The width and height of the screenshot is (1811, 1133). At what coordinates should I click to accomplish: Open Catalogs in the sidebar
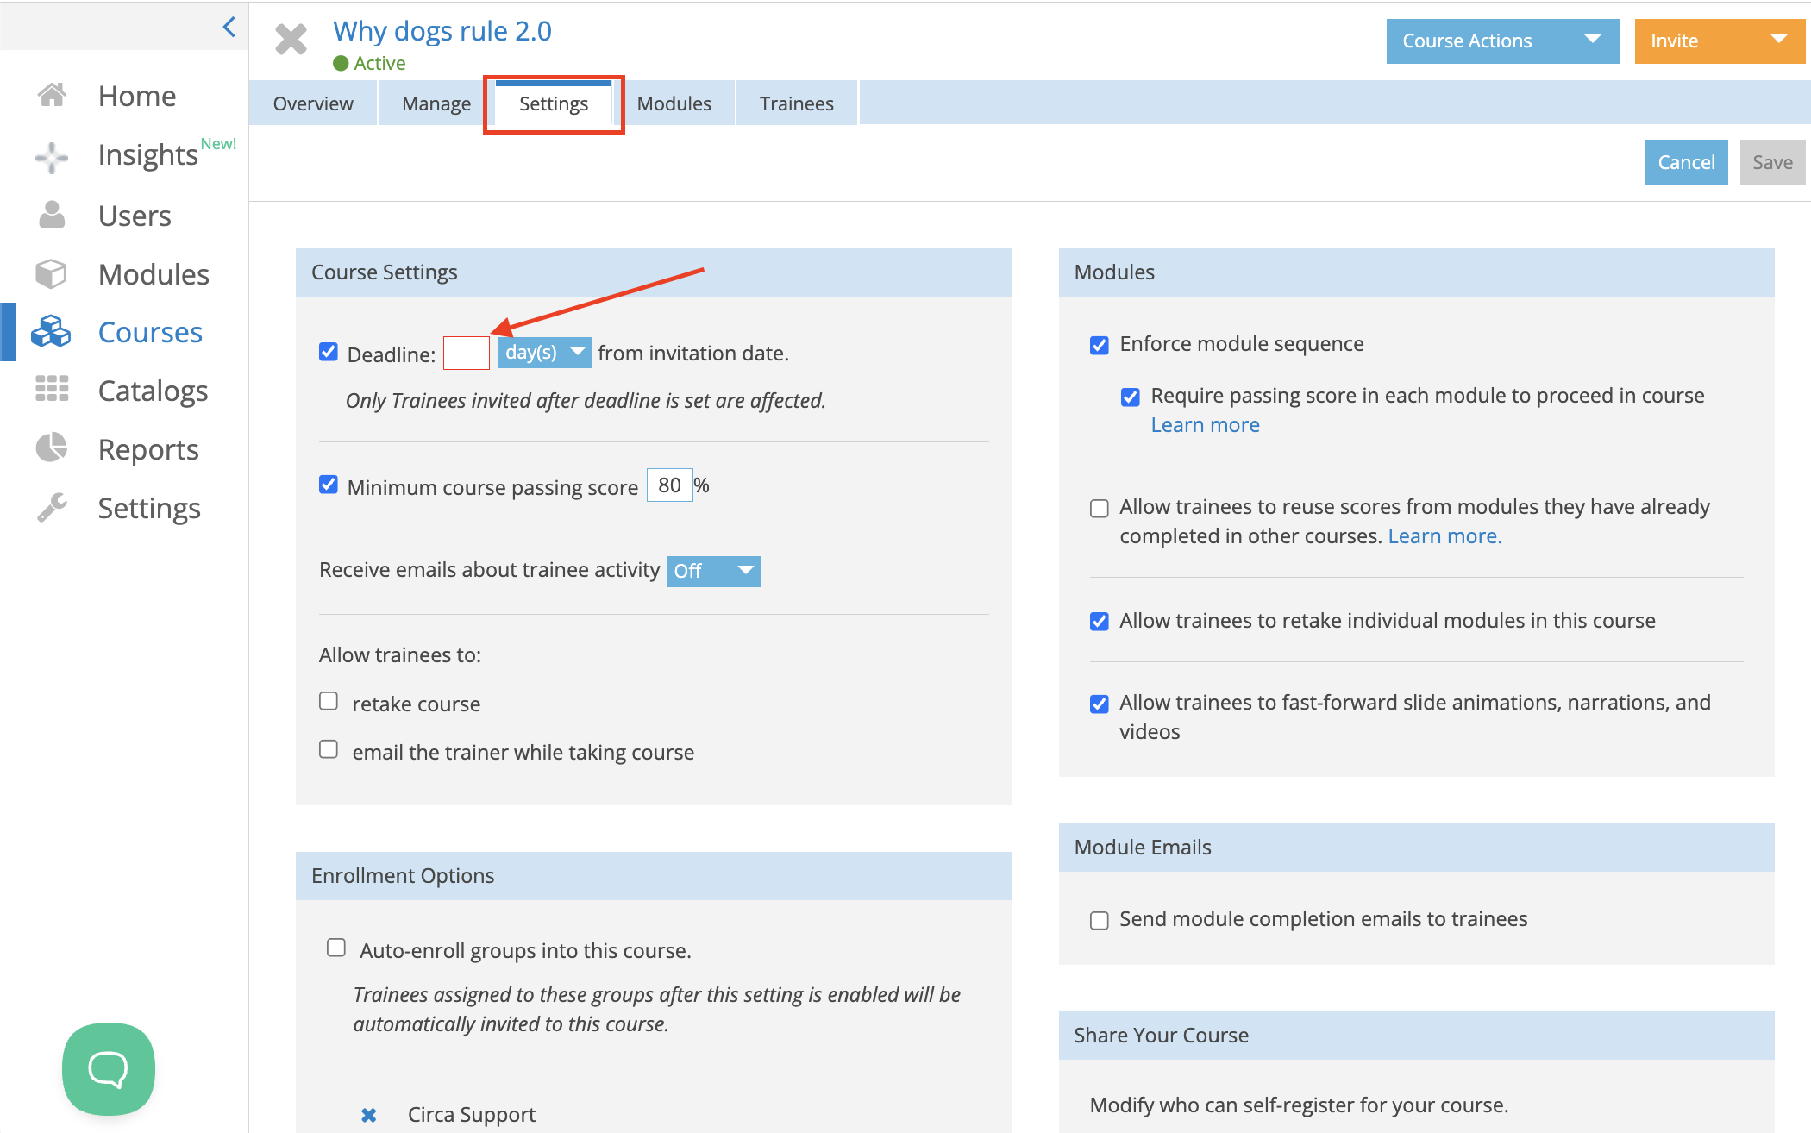[x=153, y=391]
